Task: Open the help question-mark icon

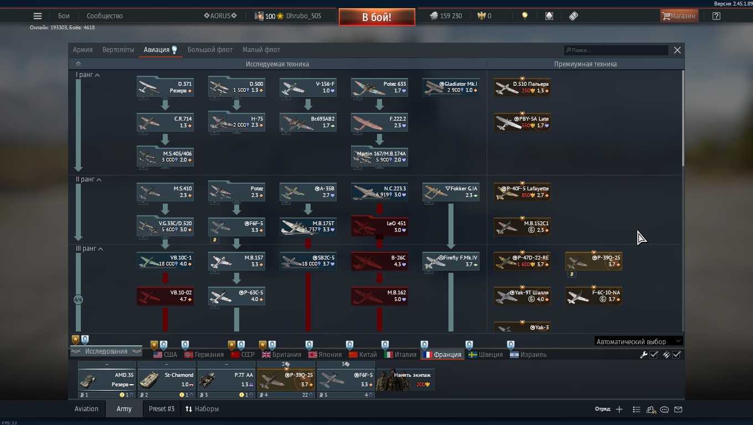Action: pos(716,16)
